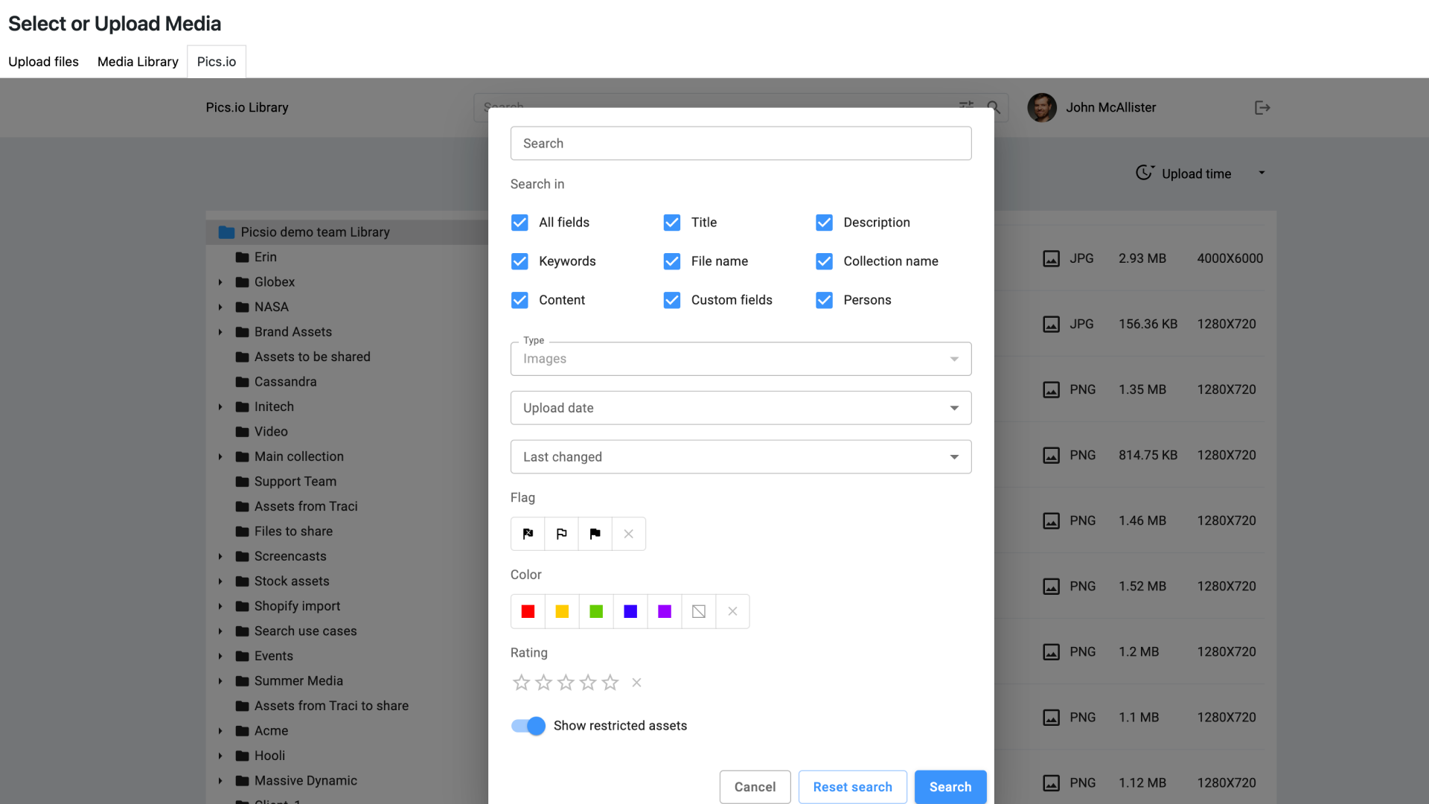Click the blue Search button
Viewport: 1429px width, 804px height.
[950, 787]
